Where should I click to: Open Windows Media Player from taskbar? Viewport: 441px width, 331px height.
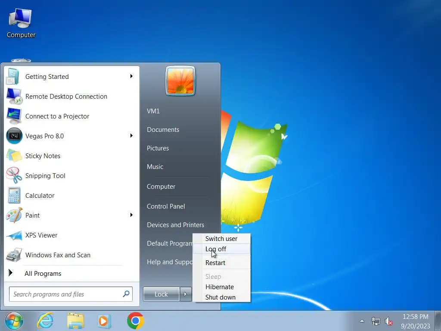click(104, 321)
